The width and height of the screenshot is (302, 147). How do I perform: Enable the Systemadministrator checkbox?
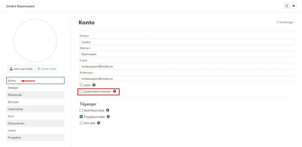point(81,92)
